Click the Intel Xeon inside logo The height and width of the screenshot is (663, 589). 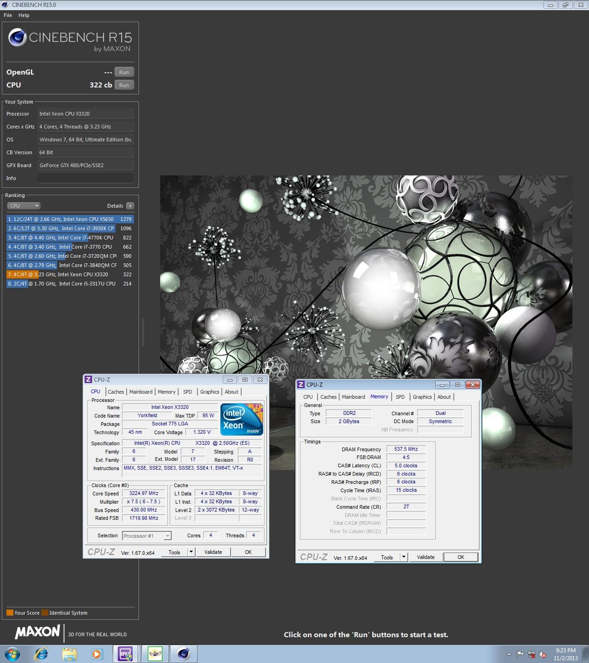point(242,419)
